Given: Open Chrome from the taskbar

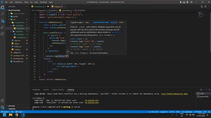Looking at the screenshot, I should [x=16, y=115].
